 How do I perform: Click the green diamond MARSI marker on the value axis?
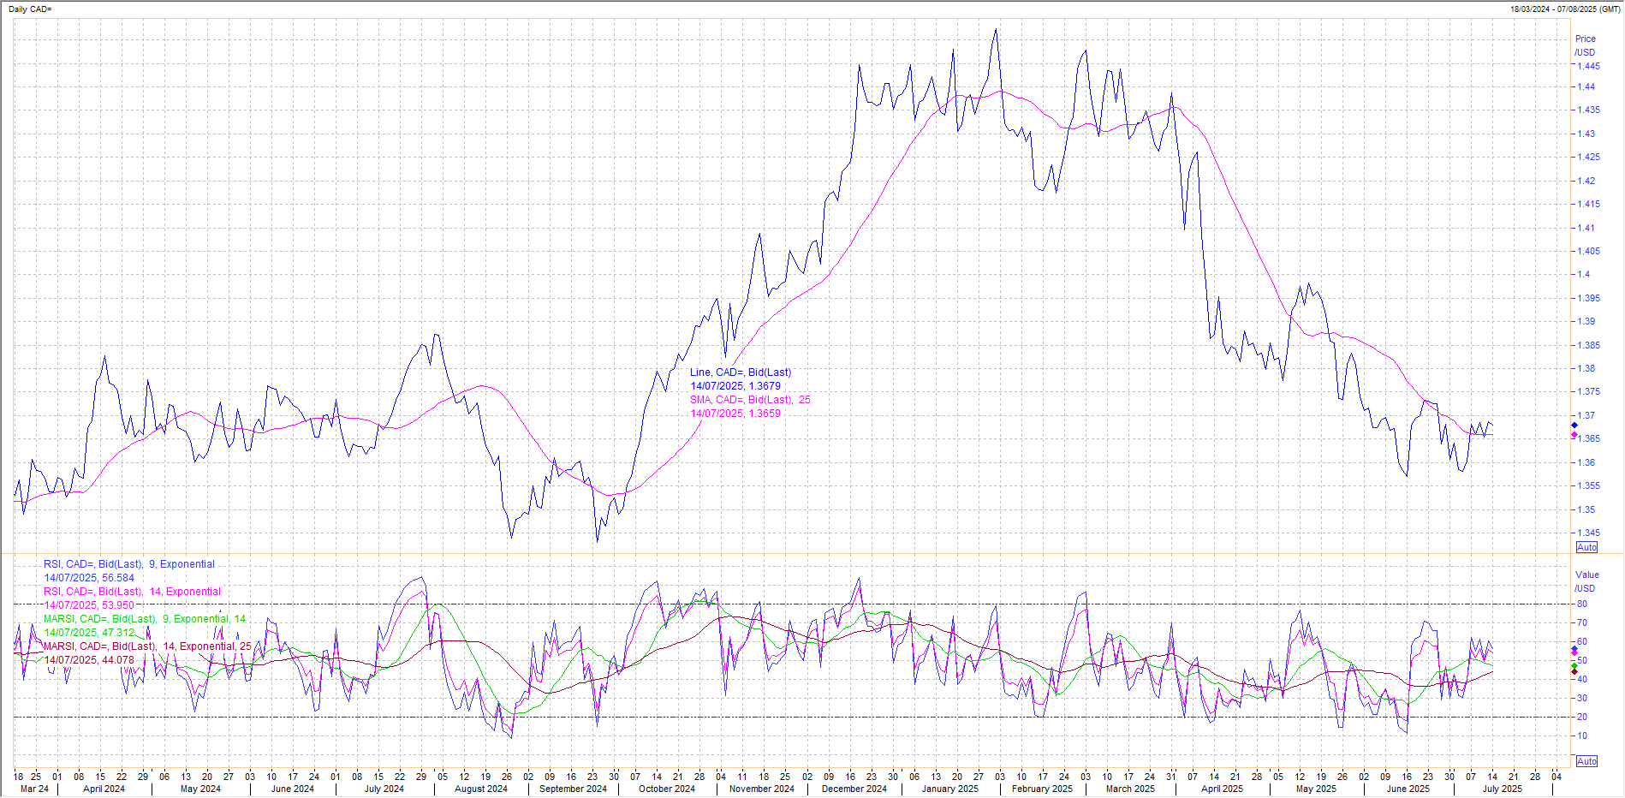pos(1574,666)
